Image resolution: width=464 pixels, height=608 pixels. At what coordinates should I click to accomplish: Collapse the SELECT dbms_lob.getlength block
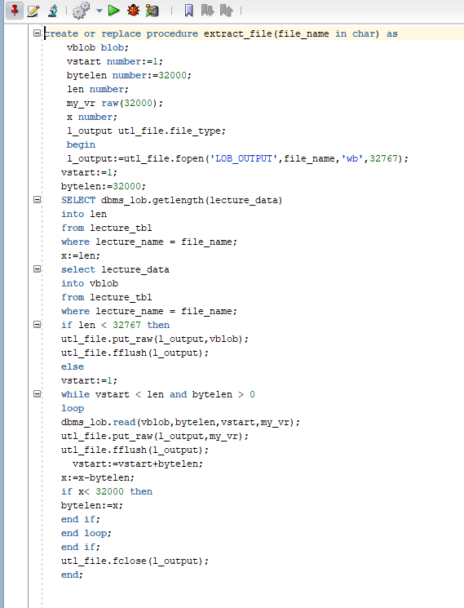38,200
